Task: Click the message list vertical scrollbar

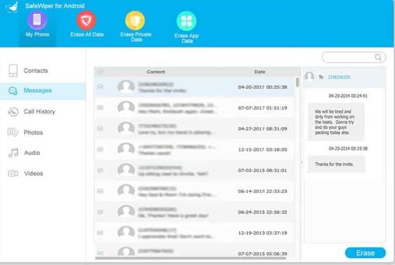Action: point(298,82)
